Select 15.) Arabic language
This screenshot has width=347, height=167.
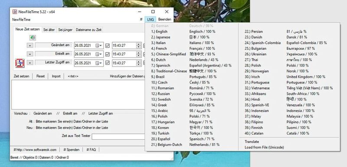pyautogui.click(x=192, y=111)
